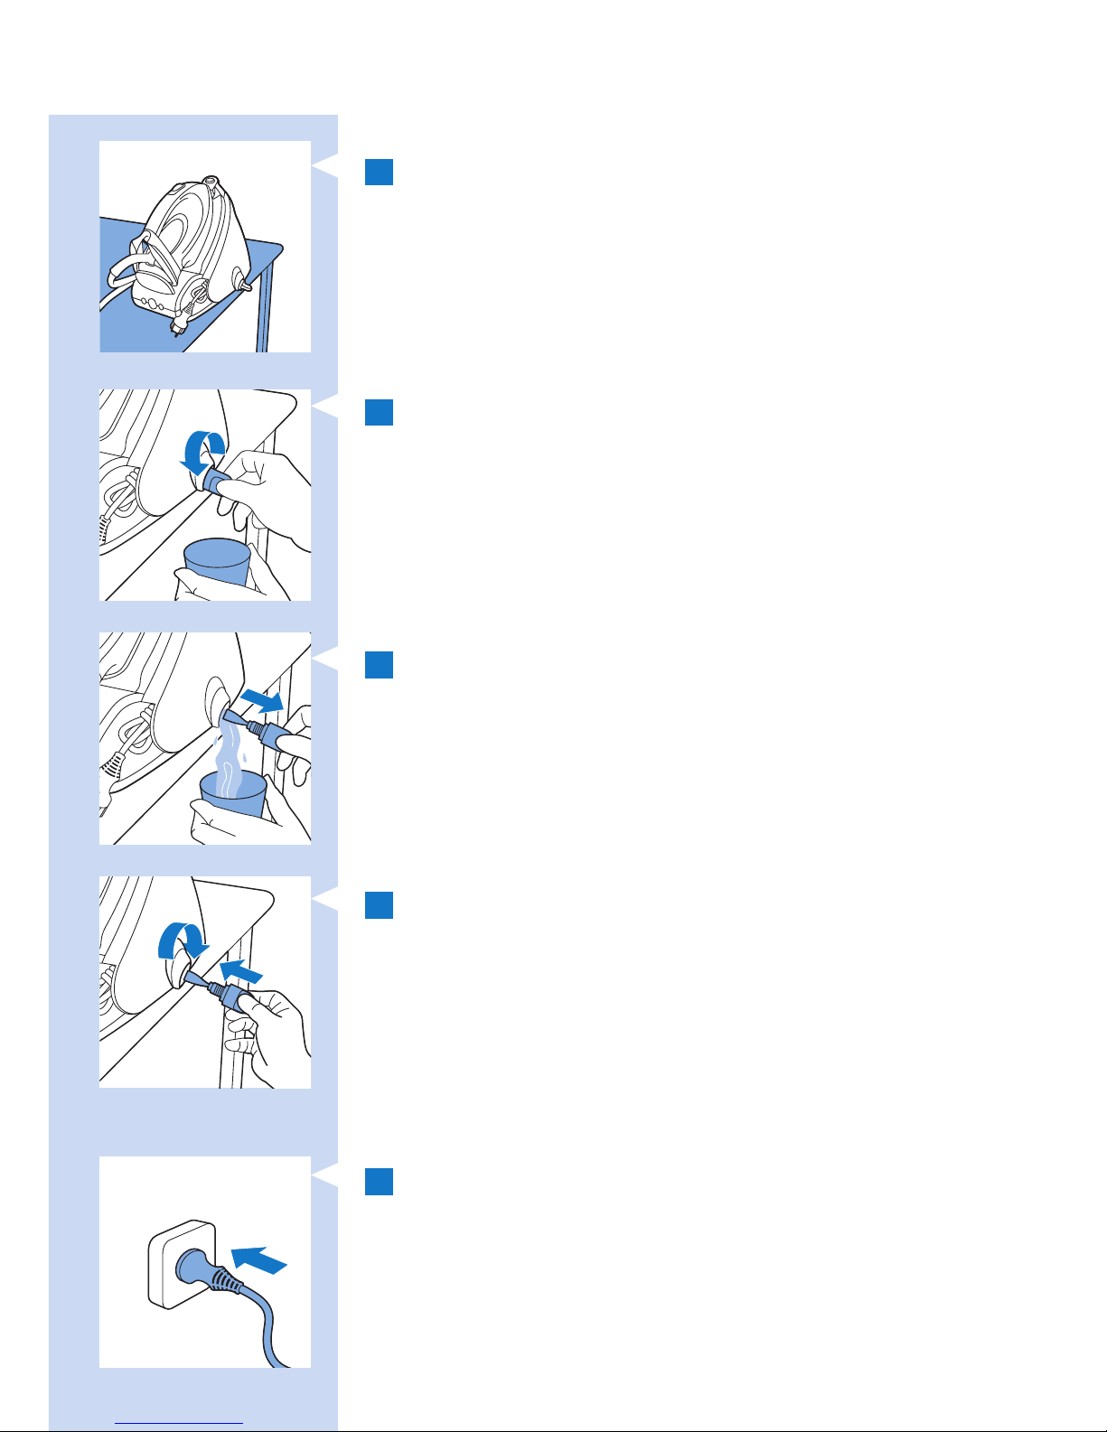This screenshot has height=1432, width=1107.
Task: Select the fifth blue step marker square
Action: coord(379,1182)
